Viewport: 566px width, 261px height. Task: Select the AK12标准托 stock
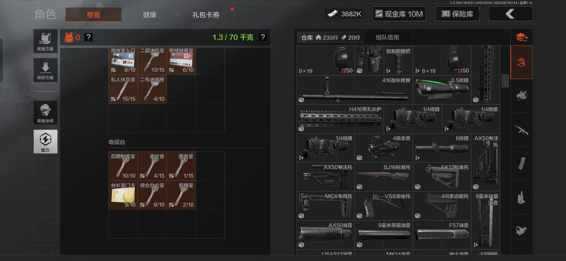click(x=442, y=177)
